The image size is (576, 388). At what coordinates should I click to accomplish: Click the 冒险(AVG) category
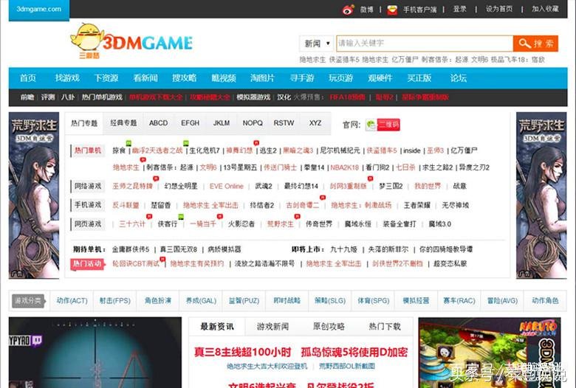502,301
